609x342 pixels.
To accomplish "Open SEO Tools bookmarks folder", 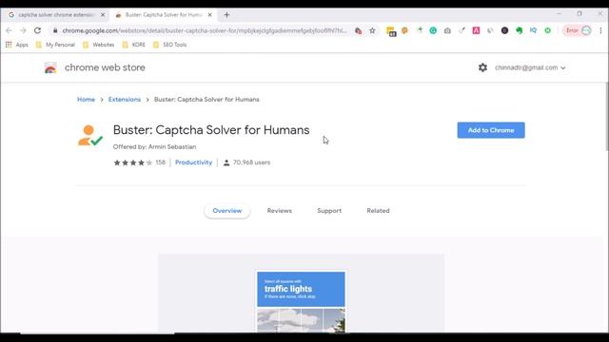I will pyautogui.click(x=169, y=45).
